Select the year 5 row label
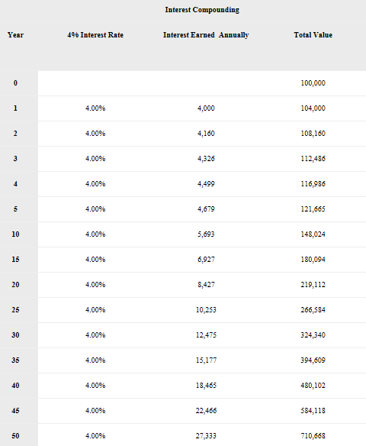This screenshot has width=366, height=446. (15, 209)
